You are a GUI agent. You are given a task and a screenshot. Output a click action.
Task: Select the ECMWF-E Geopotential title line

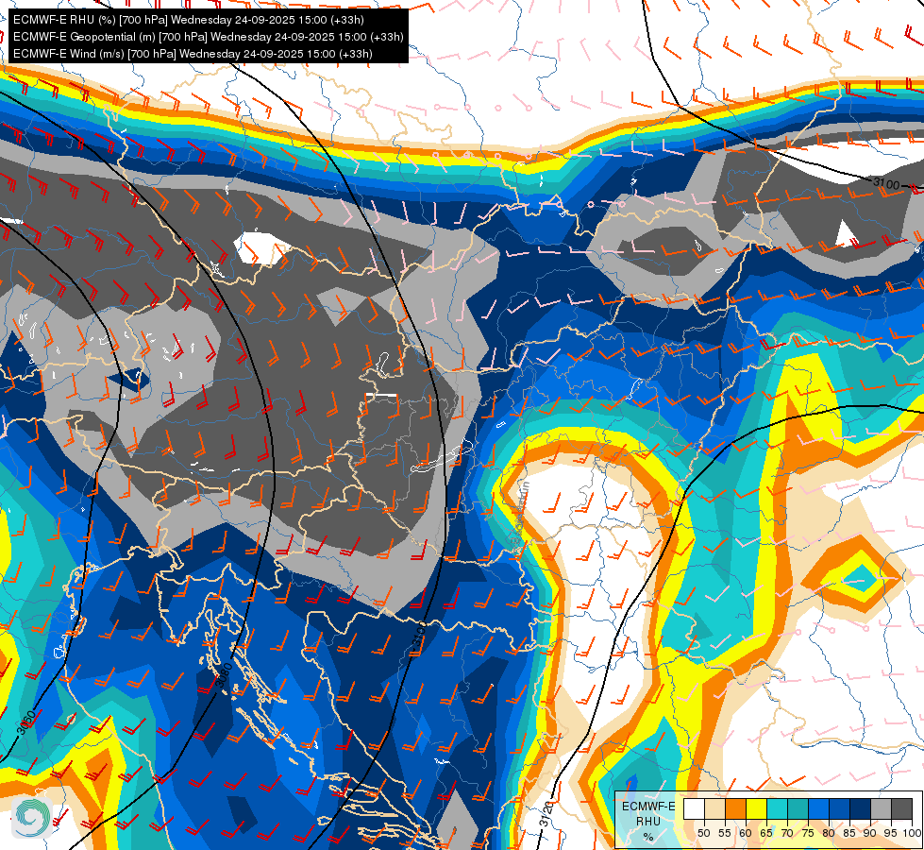[208, 37]
